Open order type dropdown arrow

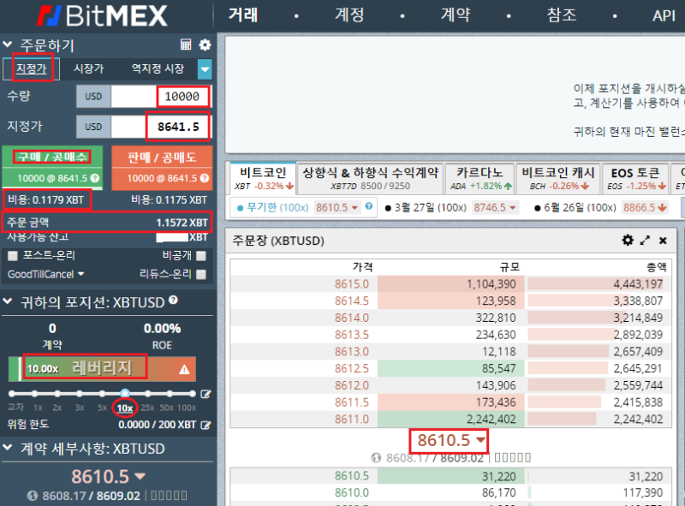point(205,69)
